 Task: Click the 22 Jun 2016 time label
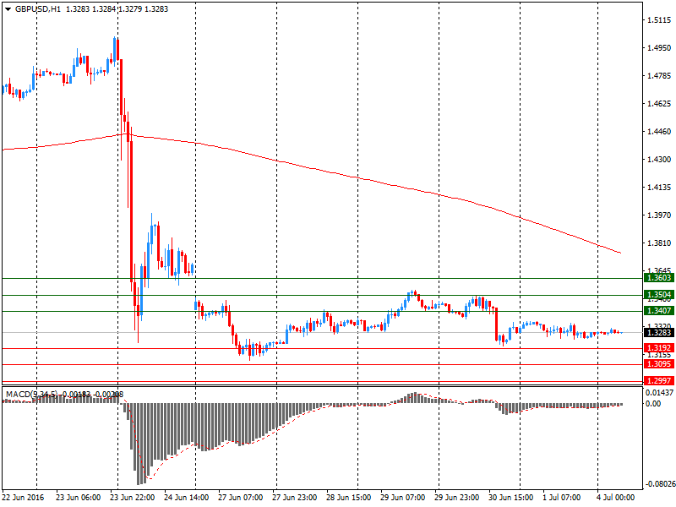click(23, 498)
